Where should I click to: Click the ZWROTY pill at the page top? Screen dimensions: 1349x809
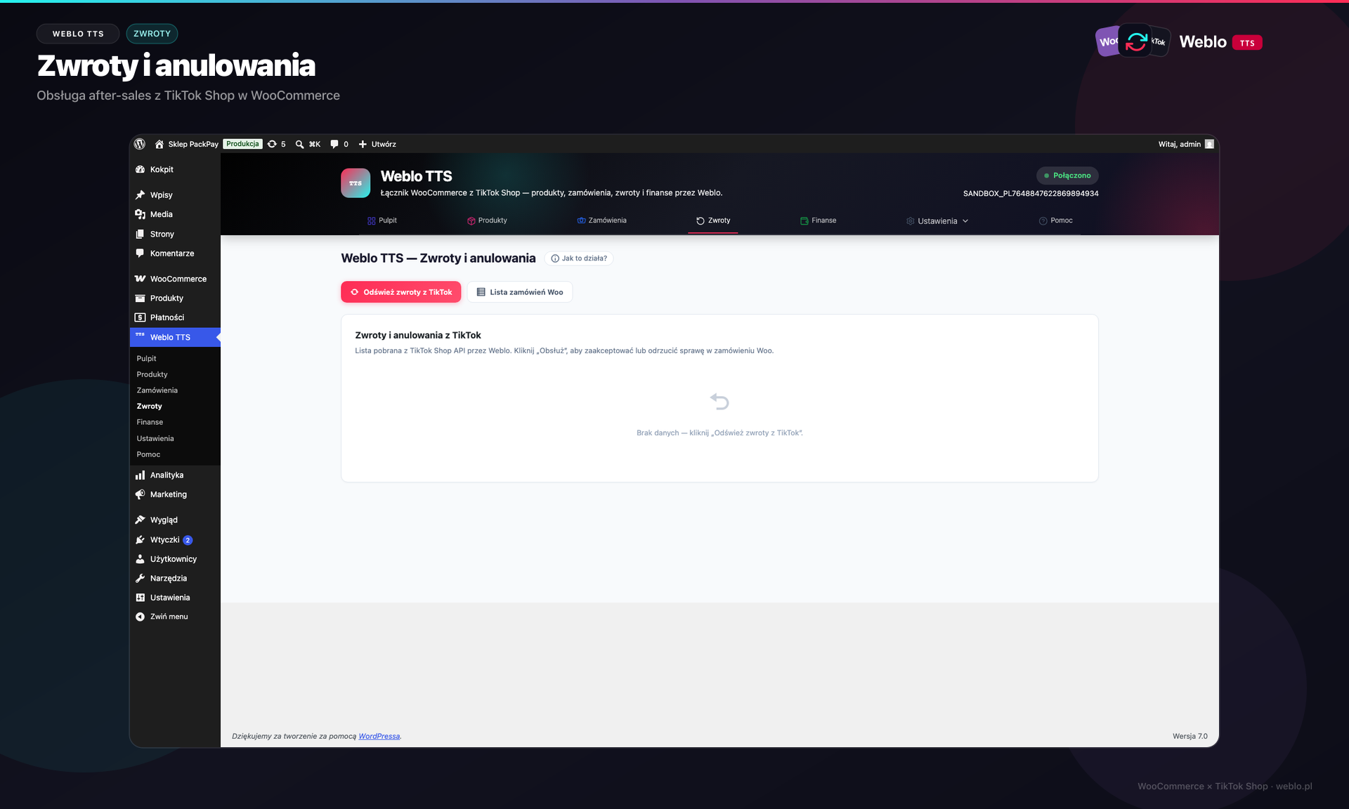click(152, 34)
